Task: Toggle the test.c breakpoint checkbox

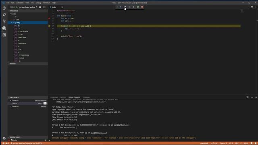Action: click(12, 140)
